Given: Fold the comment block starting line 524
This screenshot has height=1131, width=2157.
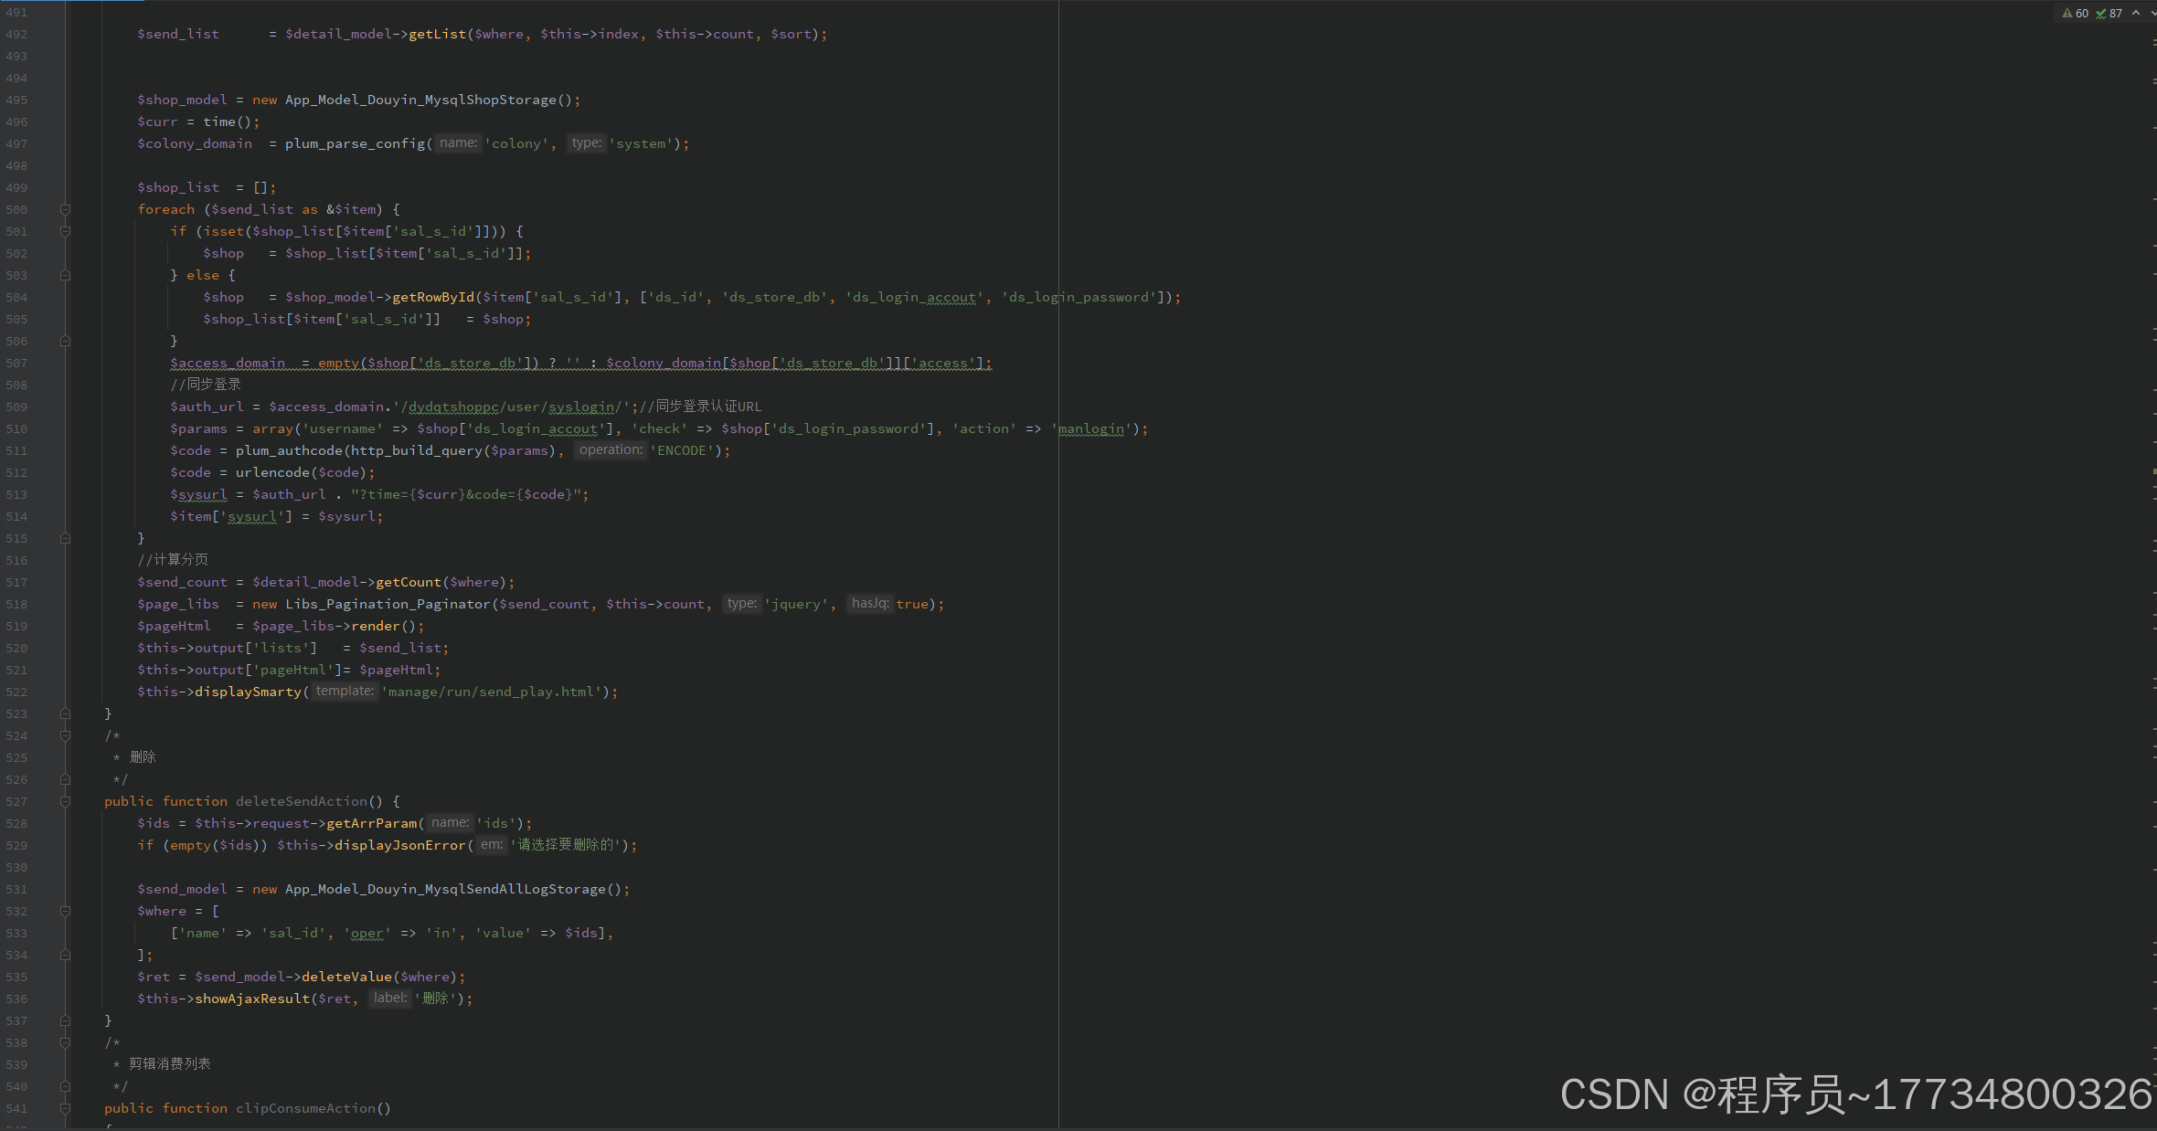Looking at the screenshot, I should pyautogui.click(x=65, y=735).
